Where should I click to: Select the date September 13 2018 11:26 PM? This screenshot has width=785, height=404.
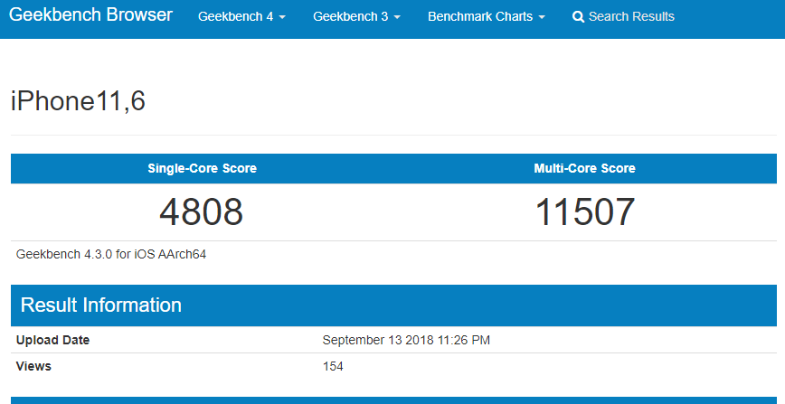(406, 340)
